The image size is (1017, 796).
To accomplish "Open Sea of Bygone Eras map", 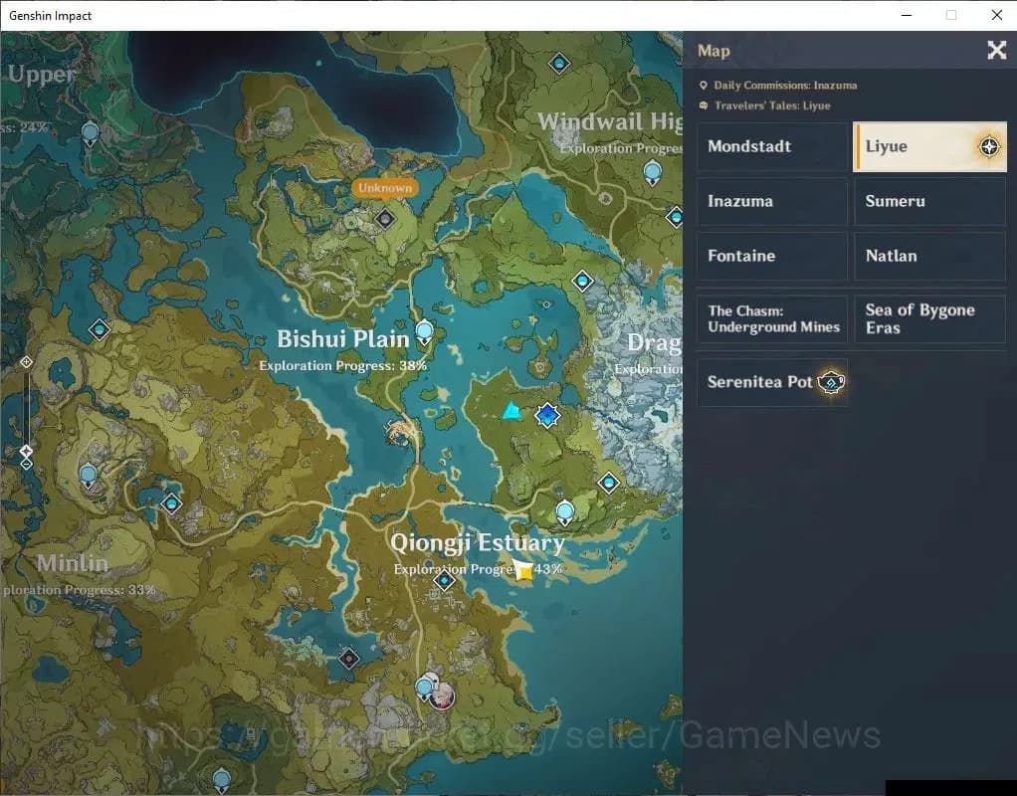I will [x=930, y=318].
